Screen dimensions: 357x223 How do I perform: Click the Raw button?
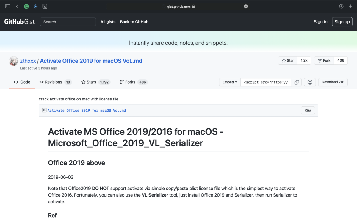(308, 110)
